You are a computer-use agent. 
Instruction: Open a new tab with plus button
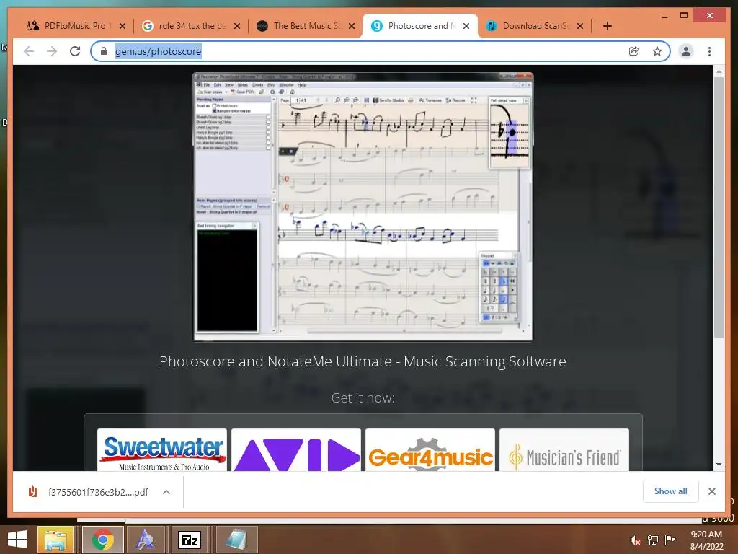click(607, 26)
